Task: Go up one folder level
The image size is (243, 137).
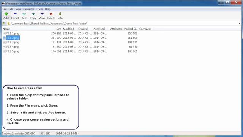Action: point(4,24)
